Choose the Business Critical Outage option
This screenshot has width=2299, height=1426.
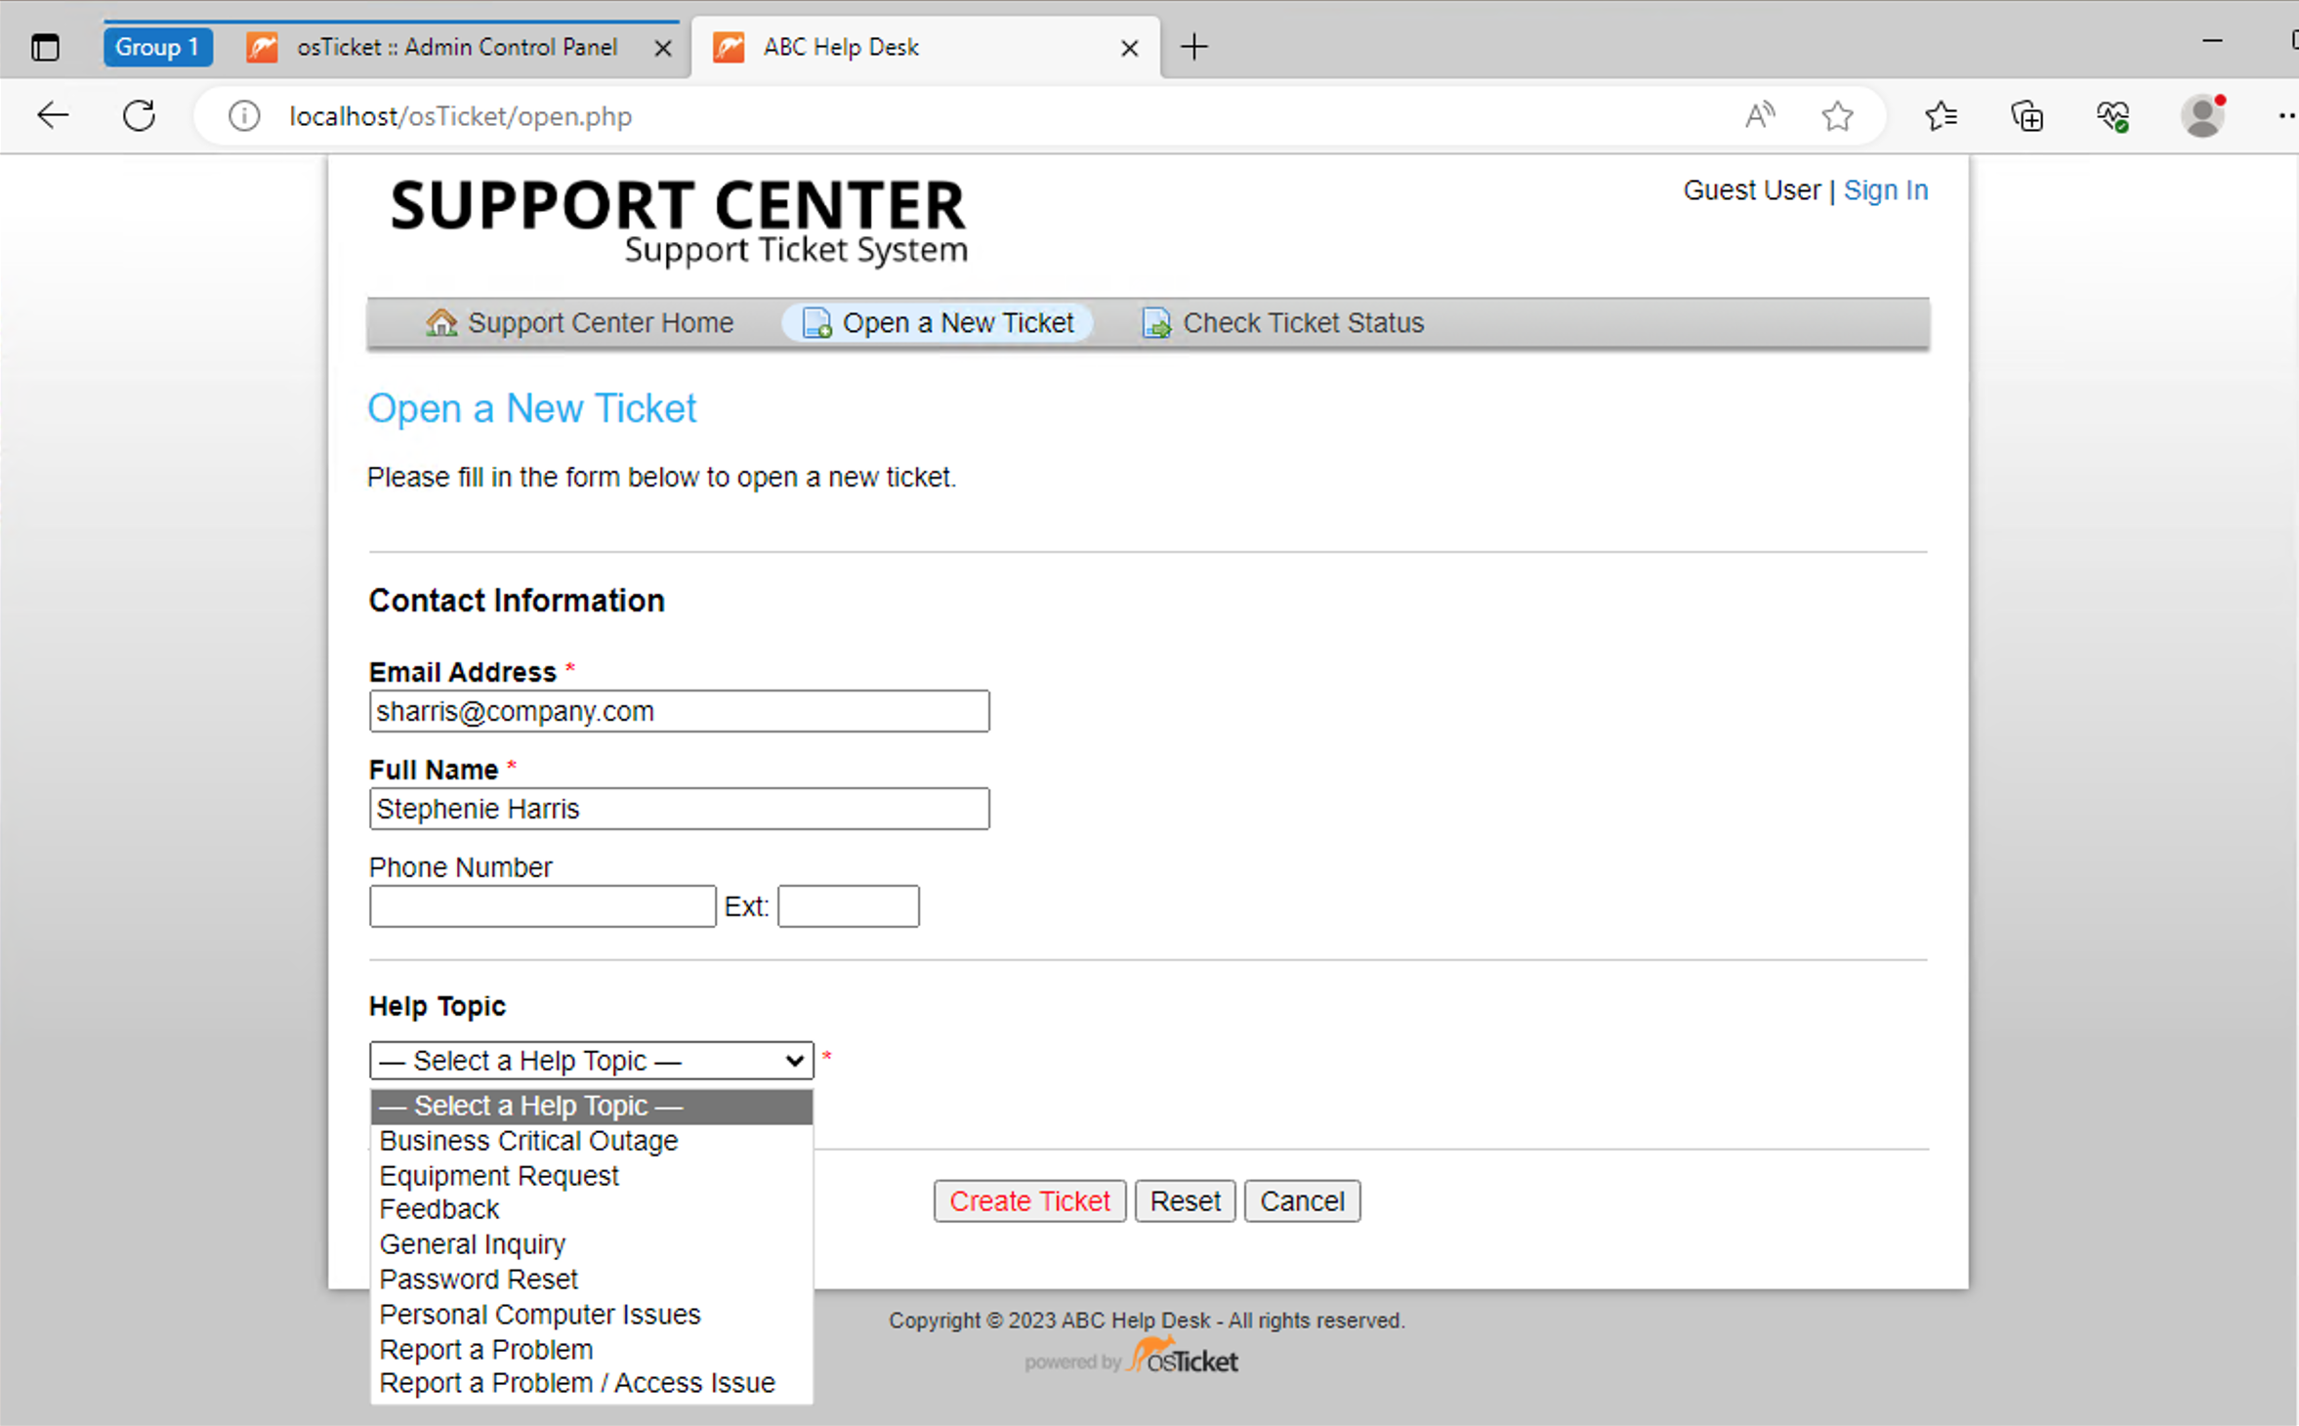click(528, 1141)
